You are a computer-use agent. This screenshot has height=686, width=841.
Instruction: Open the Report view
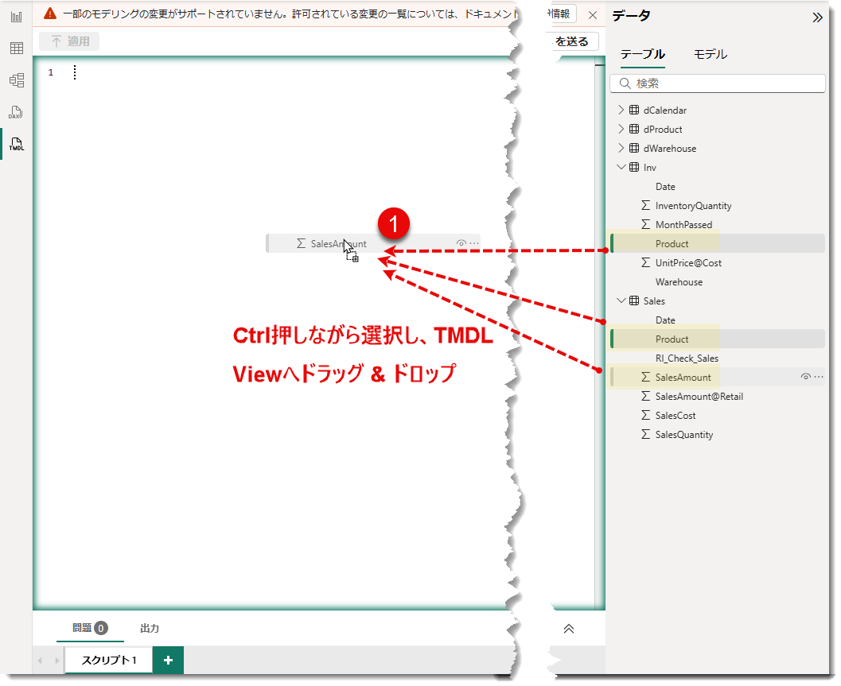(x=16, y=17)
